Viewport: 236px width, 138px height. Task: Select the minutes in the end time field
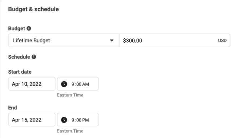coord(79,120)
